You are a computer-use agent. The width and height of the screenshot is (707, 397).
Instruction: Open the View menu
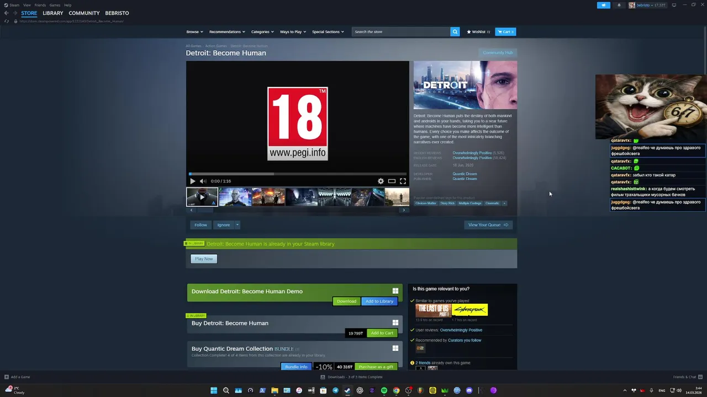[x=27, y=5]
